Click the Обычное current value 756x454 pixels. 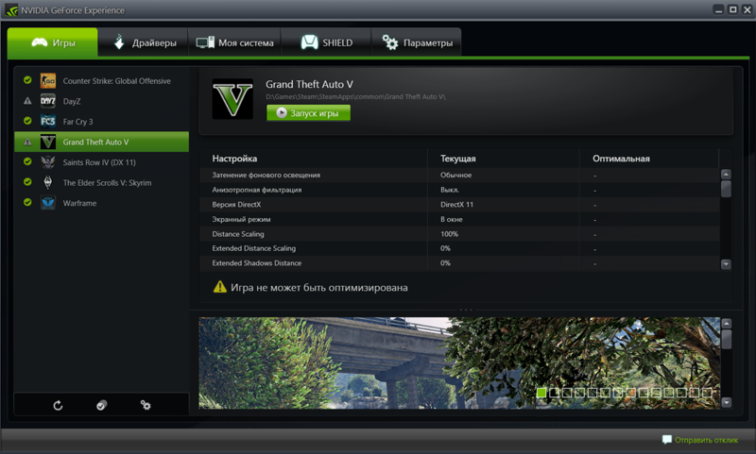(x=455, y=175)
